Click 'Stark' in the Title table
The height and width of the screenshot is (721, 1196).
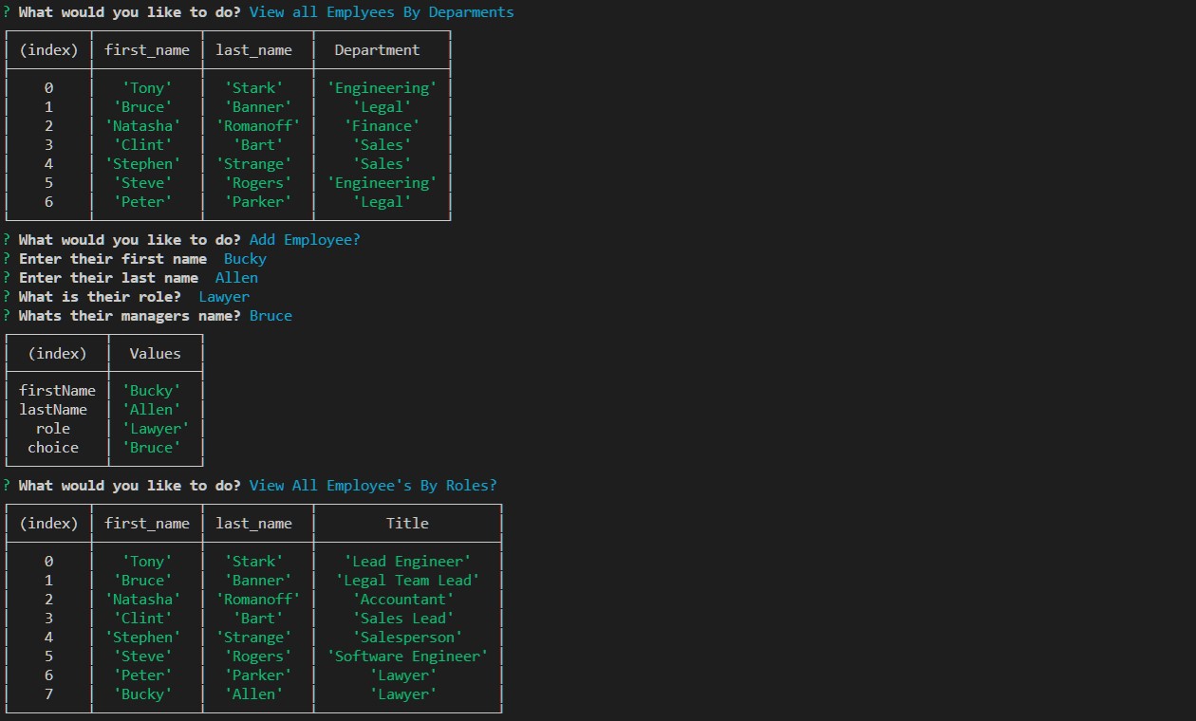pyautogui.click(x=253, y=562)
